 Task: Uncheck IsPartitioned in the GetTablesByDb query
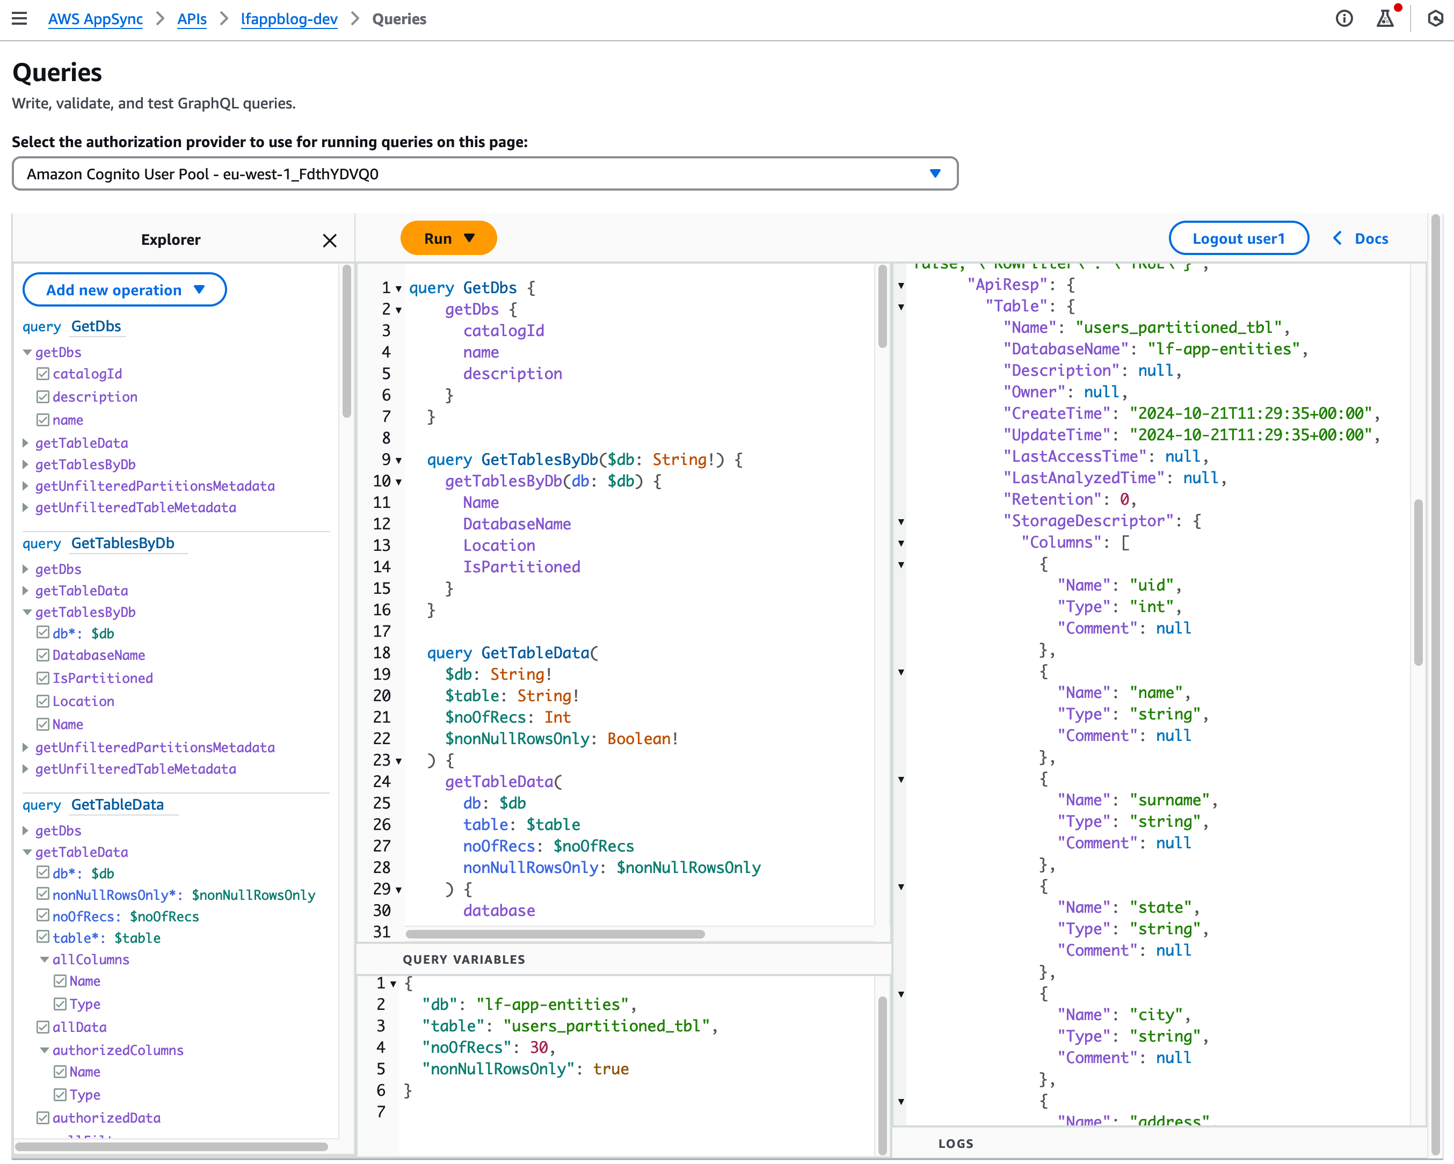pos(42,678)
